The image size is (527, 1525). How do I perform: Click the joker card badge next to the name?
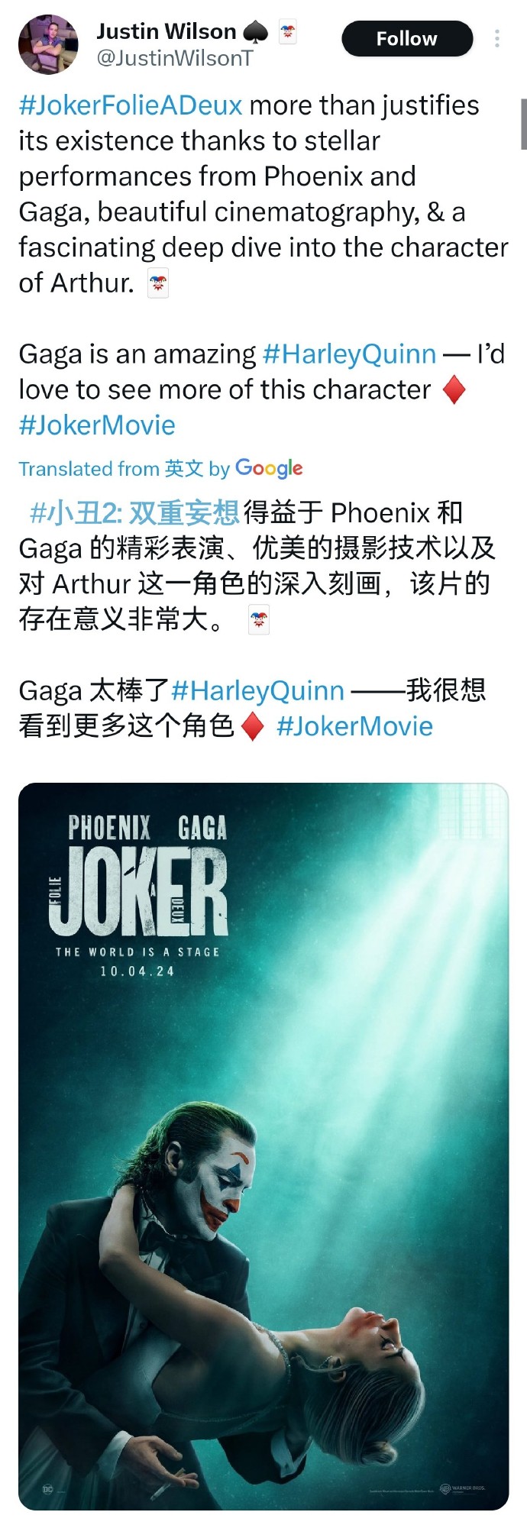coord(287,32)
